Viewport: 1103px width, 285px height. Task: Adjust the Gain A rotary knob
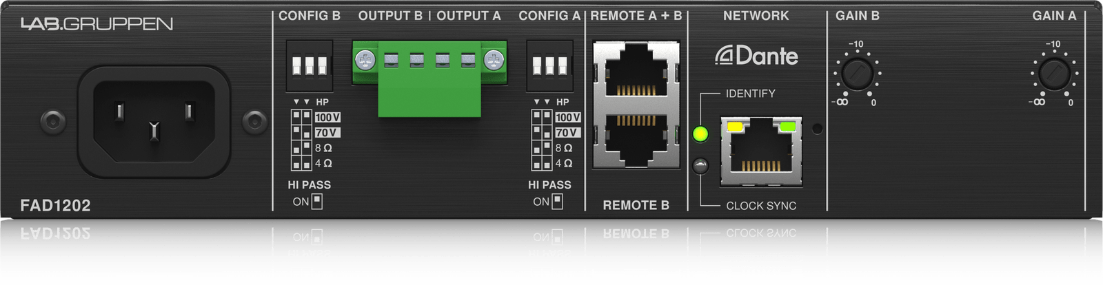[x=1054, y=73]
